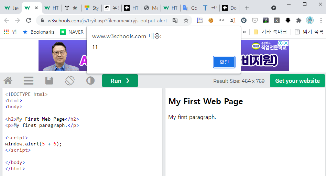The width and height of the screenshot is (326, 176).
Task: Click the cookie extension icon
Action: 211,20
